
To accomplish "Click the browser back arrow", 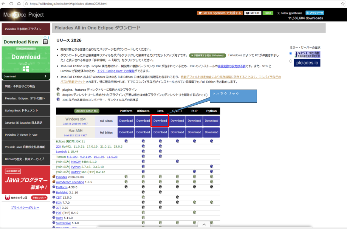I will click(3, 4).
